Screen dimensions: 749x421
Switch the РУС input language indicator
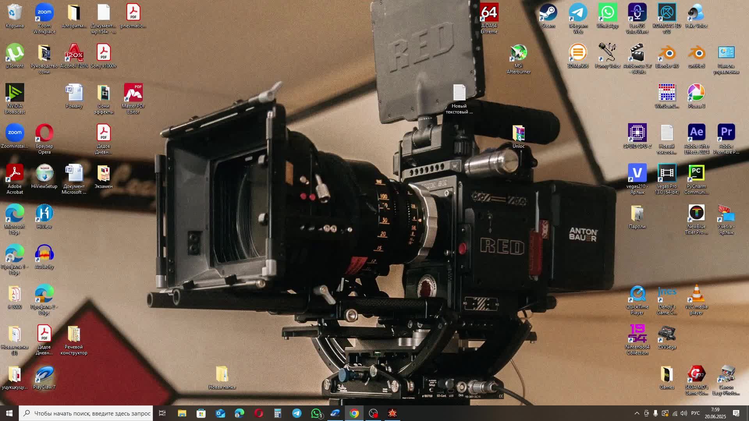coord(696,413)
